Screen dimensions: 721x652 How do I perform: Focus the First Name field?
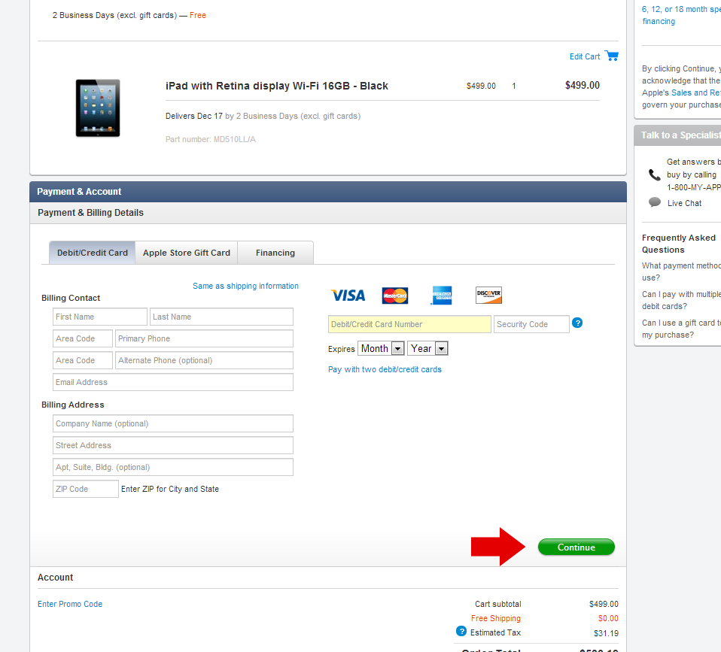click(x=100, y=317)
